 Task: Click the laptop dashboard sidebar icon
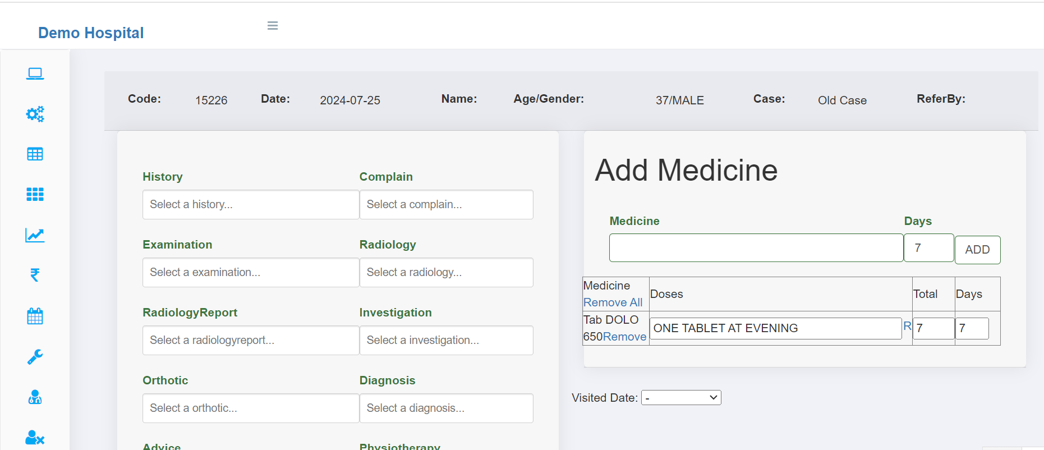pyautogui.click(x=35, y=74)
